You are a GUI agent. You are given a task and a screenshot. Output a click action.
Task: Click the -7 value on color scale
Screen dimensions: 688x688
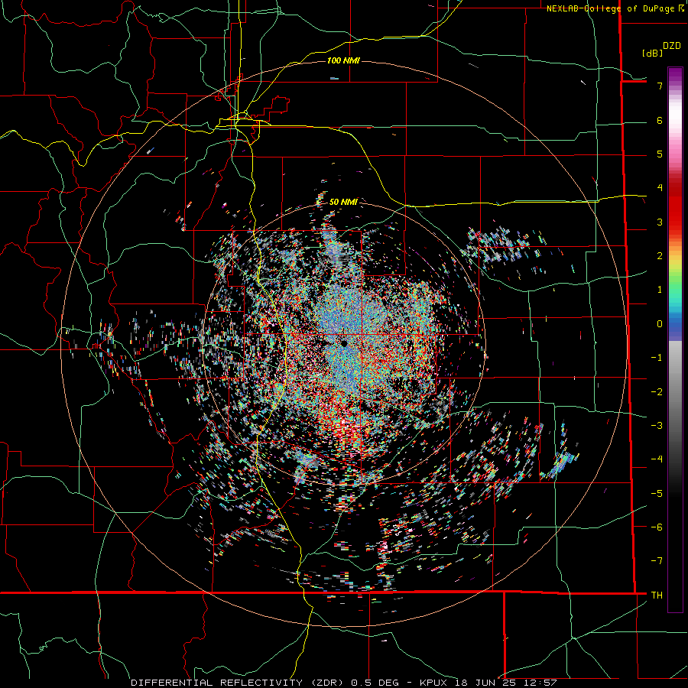(657, 561)
